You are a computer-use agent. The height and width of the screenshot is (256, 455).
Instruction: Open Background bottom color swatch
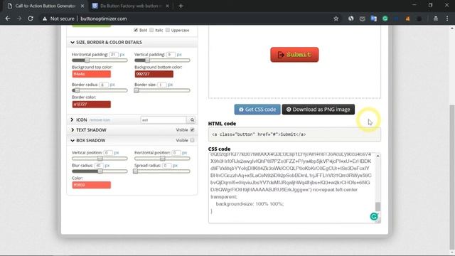[154, 74]
